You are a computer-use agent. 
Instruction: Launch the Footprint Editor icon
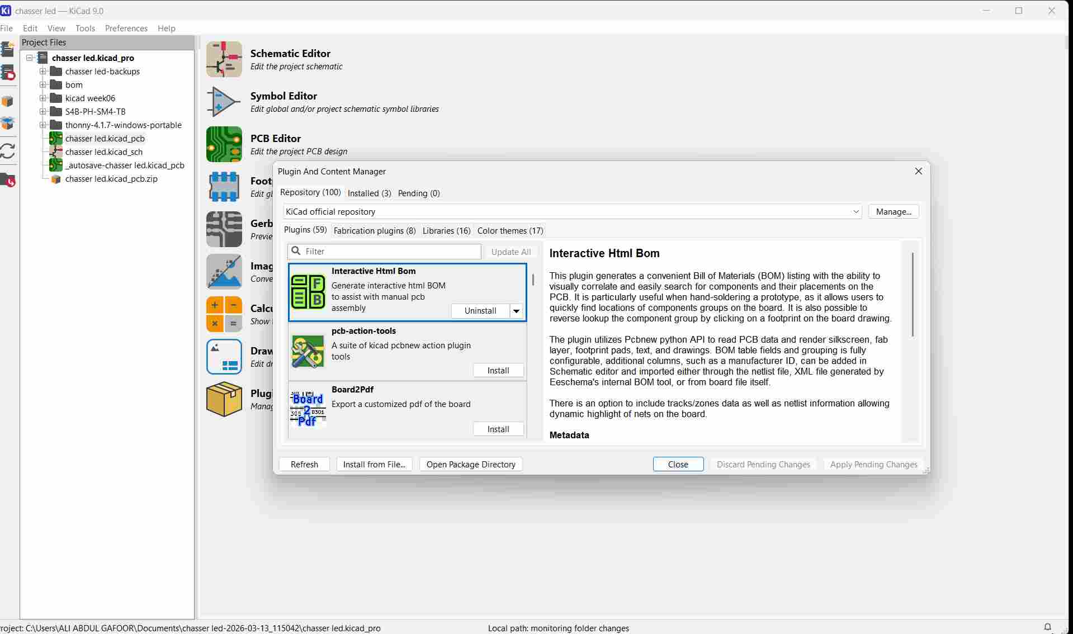point(224,187)
